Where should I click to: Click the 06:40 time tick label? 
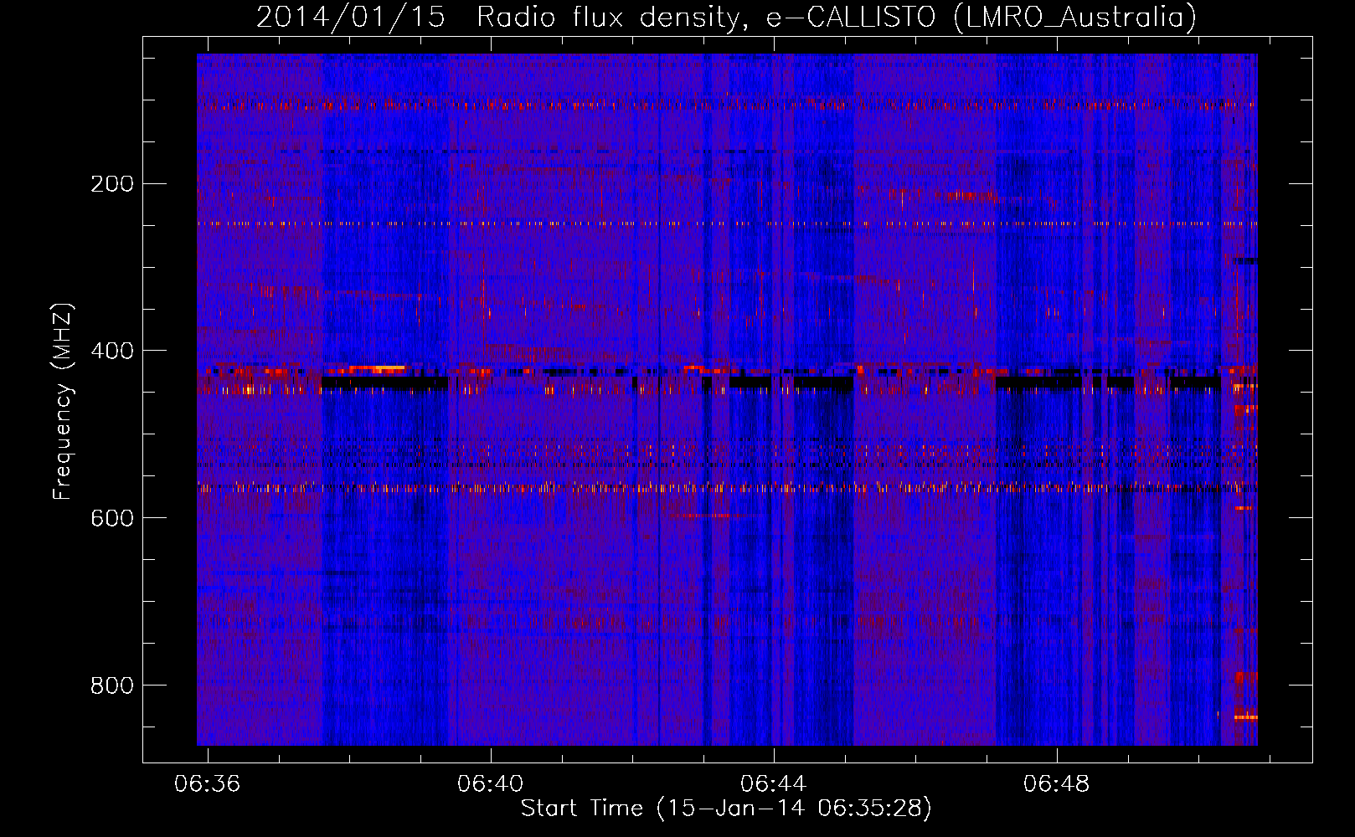click(x=490, y=783)
